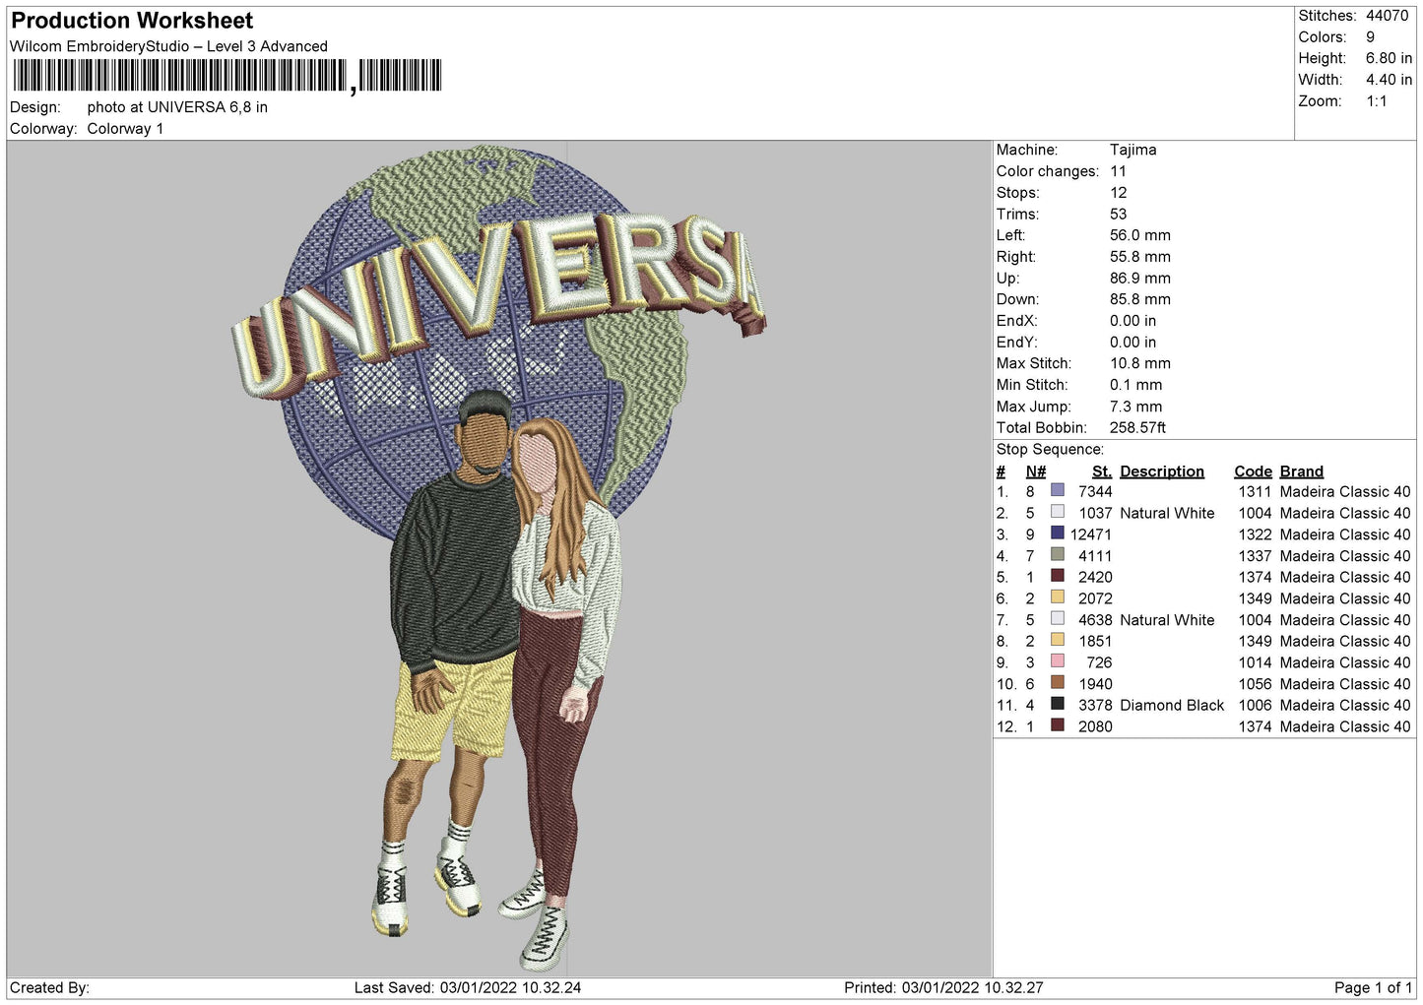Click the 'Colorway 1' value
Viewport: 1423px width, 1005px height.
125,129
